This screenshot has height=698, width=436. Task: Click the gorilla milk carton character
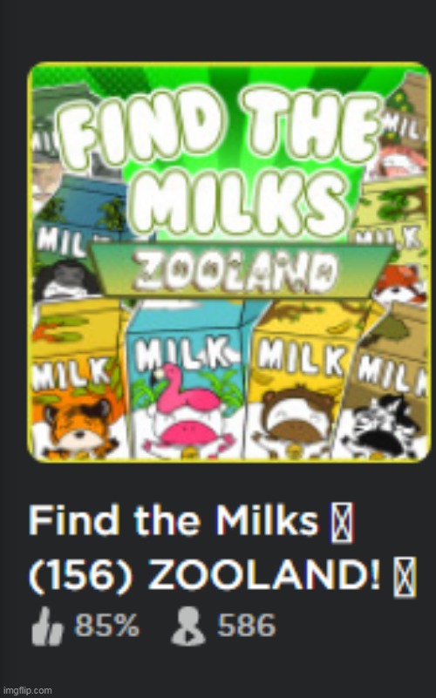[x=67, y=280]
